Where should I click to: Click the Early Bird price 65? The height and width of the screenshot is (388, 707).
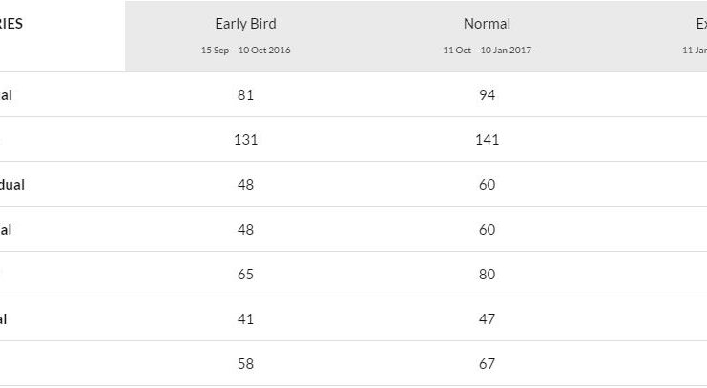246,274
